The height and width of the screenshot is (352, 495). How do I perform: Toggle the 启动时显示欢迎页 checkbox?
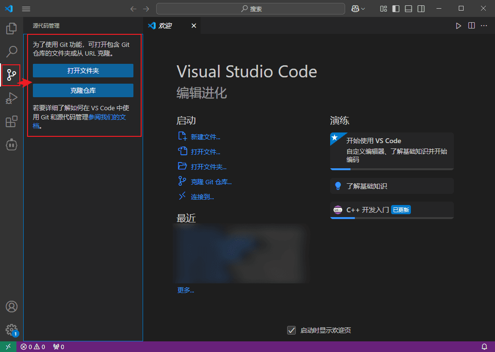coord(291,330)
